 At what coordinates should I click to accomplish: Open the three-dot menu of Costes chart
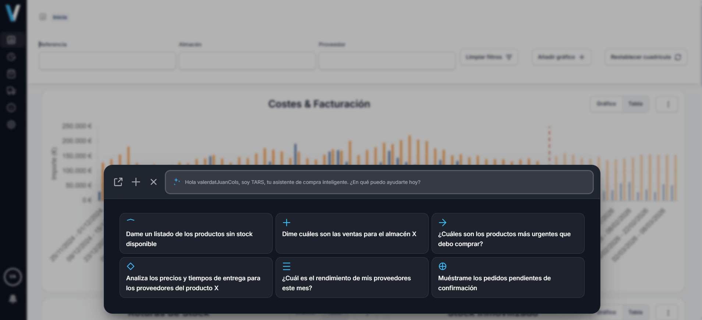tap(668, 104)
